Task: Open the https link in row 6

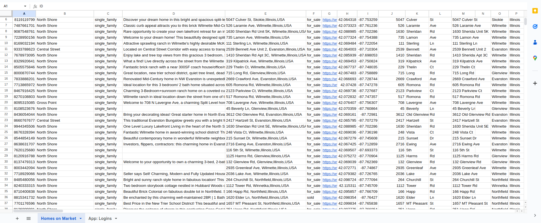Action: (329, 20)
